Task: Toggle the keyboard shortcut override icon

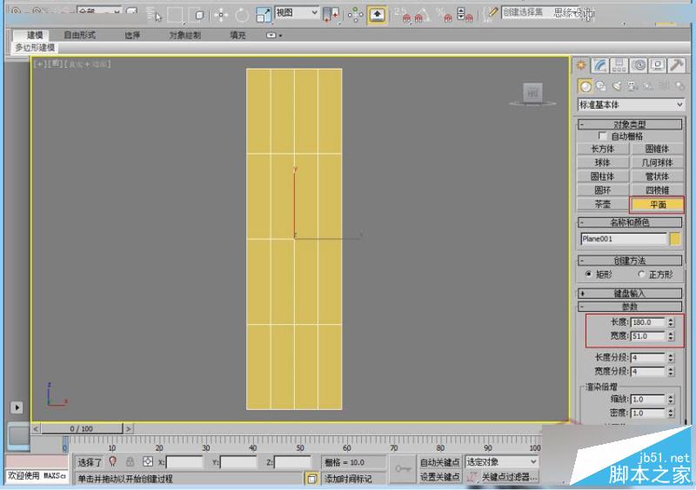Action: (377, 15)
